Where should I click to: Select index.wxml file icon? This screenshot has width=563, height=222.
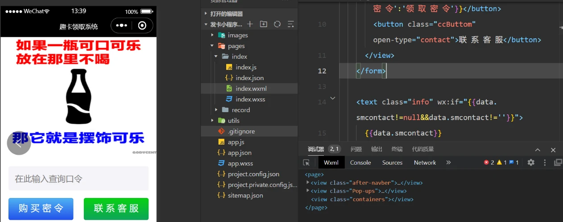click(x=229, y=89)
